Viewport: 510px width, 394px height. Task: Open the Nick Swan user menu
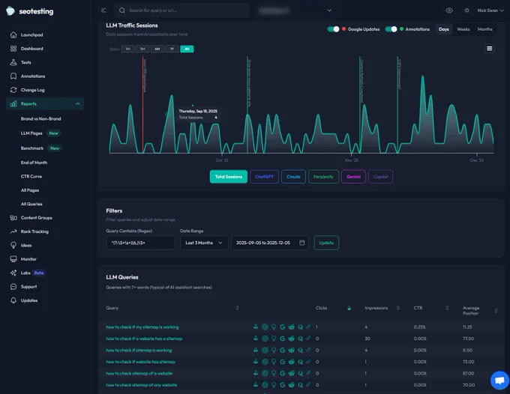(490, 10)
